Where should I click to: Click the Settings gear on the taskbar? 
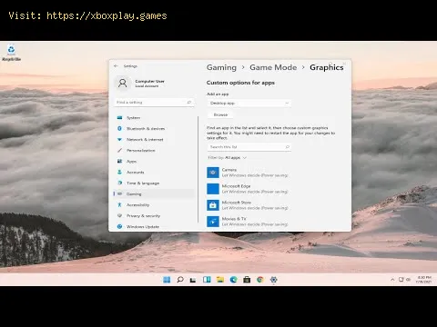(273, 280)
